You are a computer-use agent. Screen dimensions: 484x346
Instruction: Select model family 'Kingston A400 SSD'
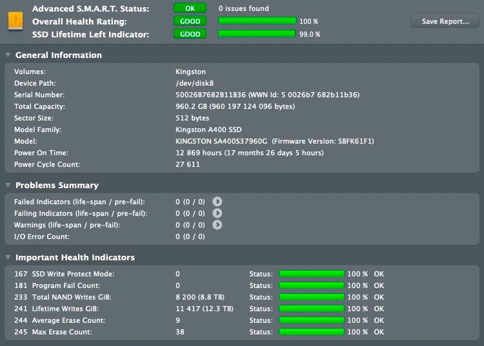coord(208,130)
